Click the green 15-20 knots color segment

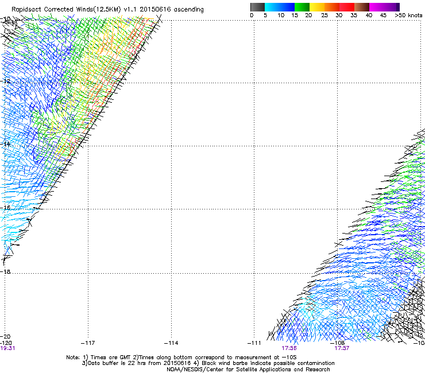[x=302, y=7]
